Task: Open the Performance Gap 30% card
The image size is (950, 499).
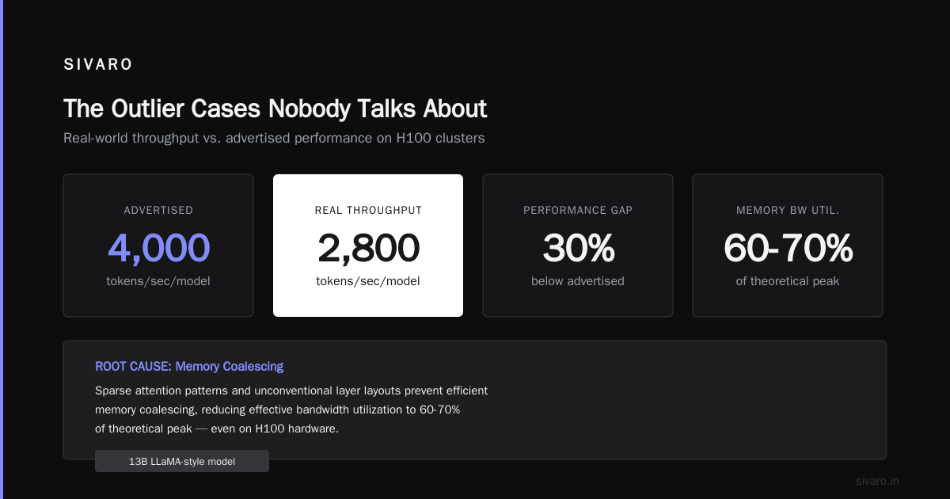Action: point(578,246)
